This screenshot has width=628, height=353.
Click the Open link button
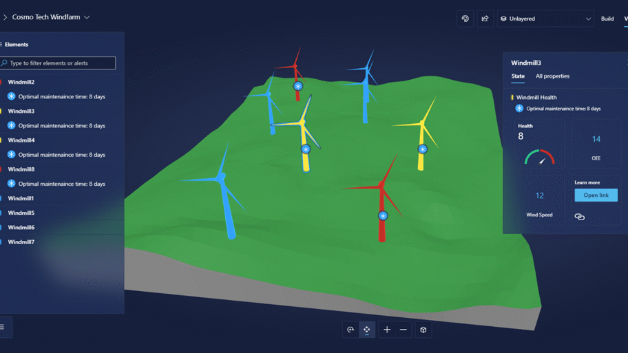596,195
